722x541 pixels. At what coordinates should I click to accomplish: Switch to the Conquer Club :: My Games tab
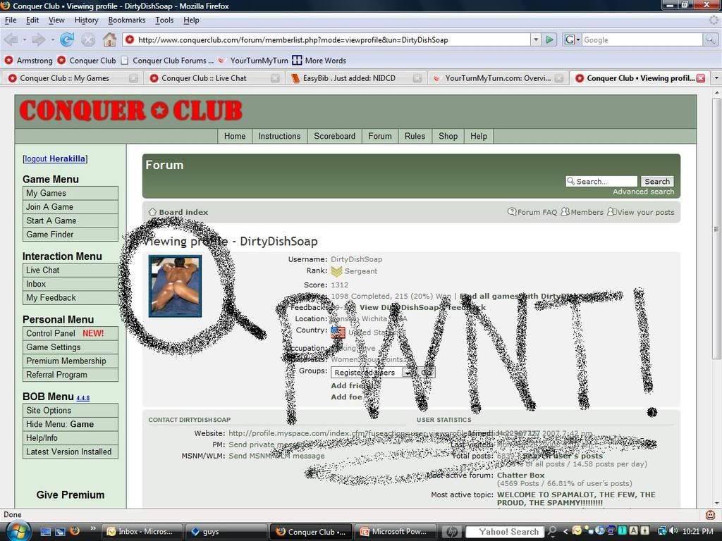(x=71, y=78)
